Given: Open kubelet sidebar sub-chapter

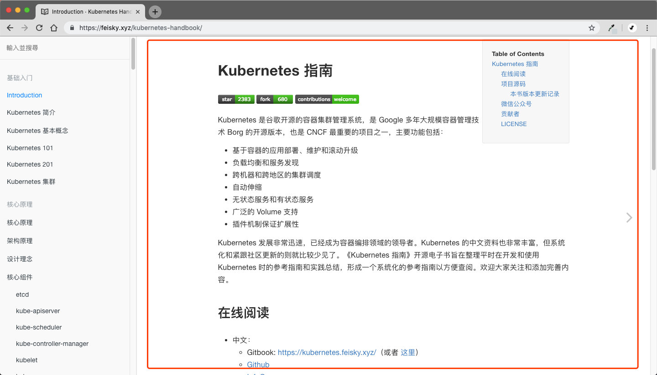Looking at the screenshot, I should pos(27,360).
